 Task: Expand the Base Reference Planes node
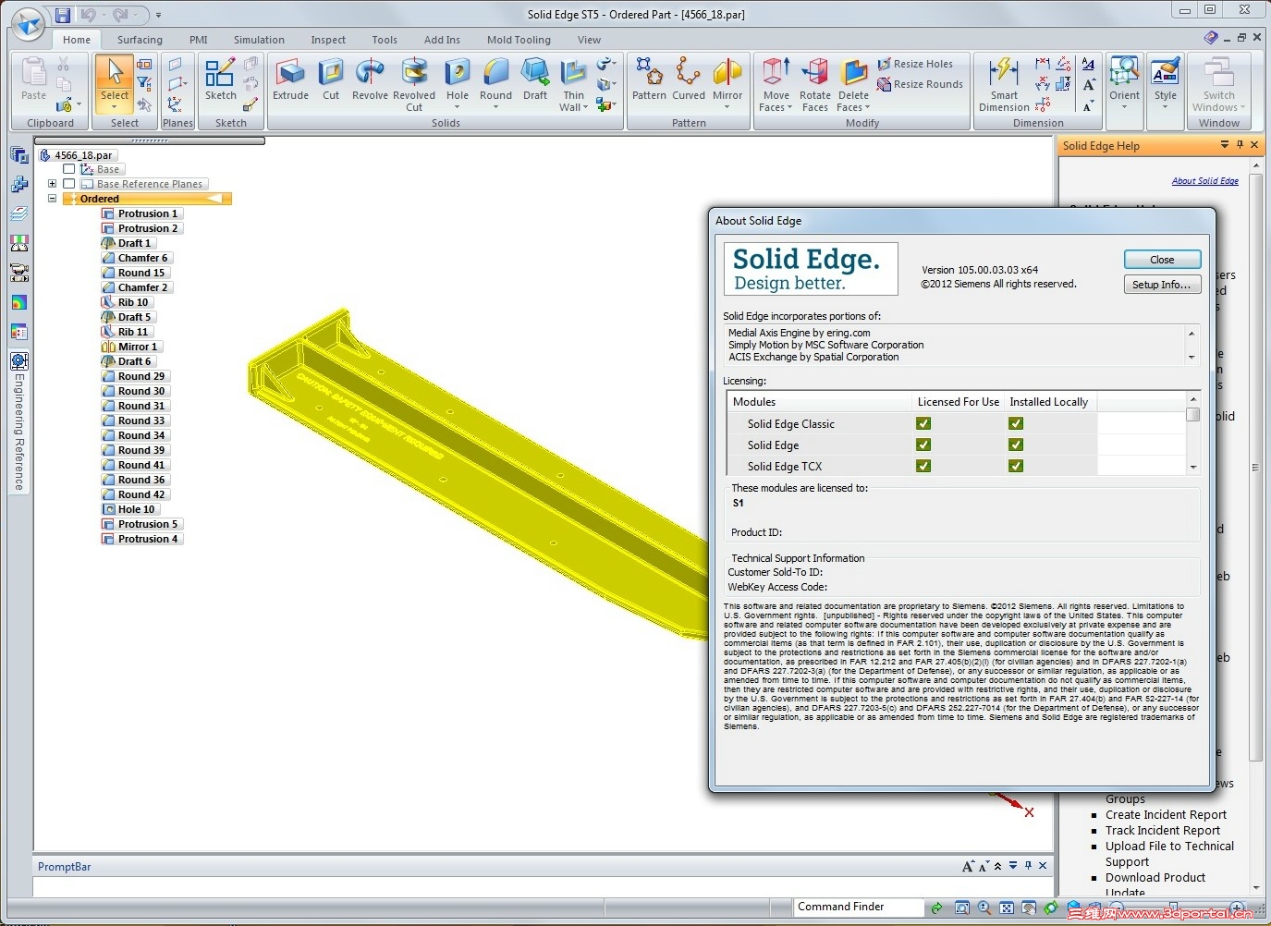pos(52,184)
